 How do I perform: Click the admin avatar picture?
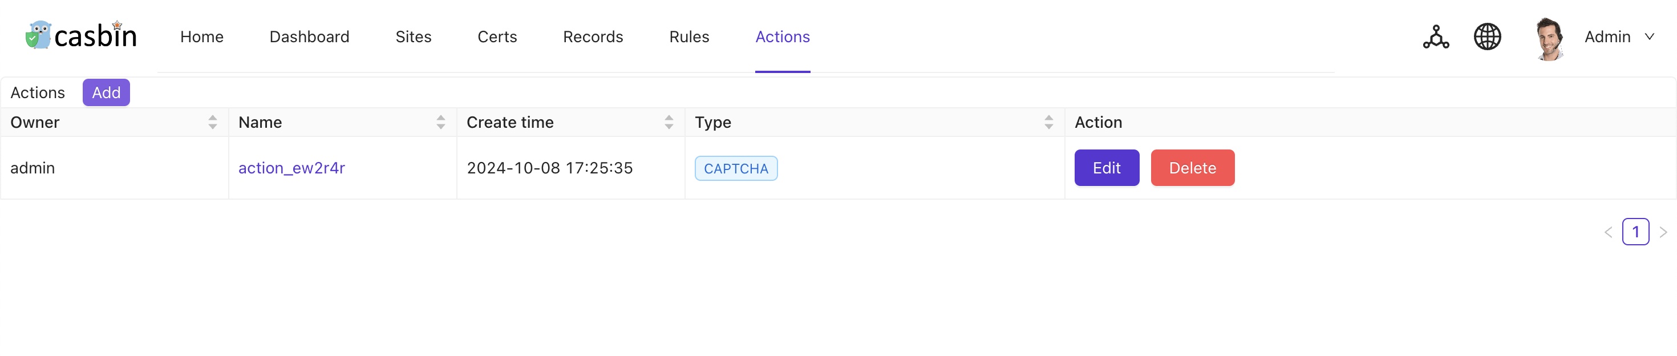[x=1549, y=38]
